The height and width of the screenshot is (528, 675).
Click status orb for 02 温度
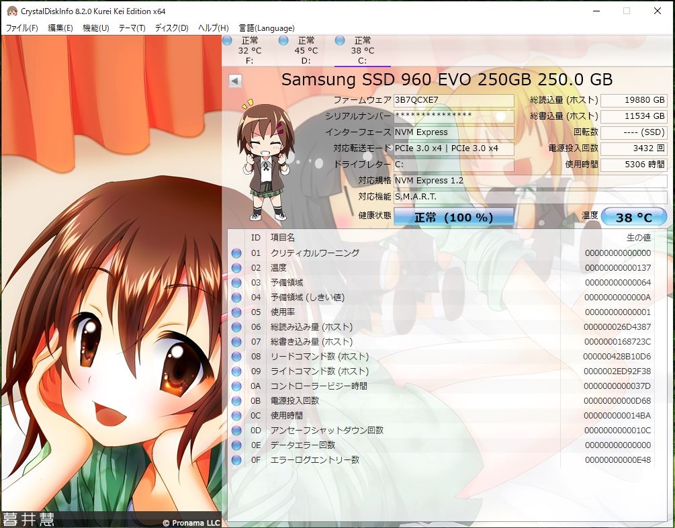click(x=236, y=268)
